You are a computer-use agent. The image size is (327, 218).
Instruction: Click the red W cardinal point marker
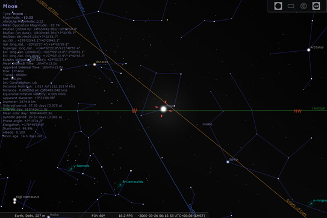[x=134, y=111]
